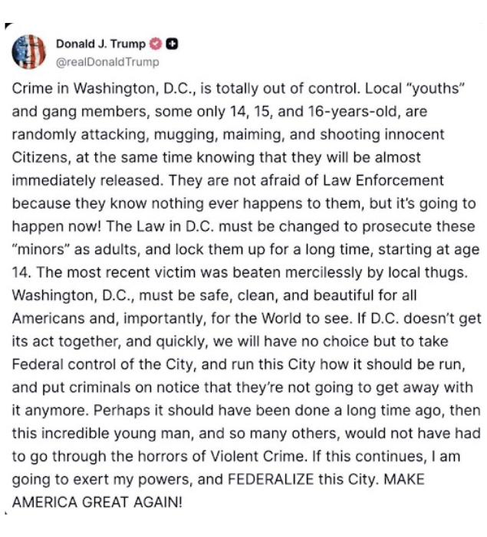The width and height of the screenshot is (487, 537).
Task: Click the quoted word "youths"
Action: pos(435,89)
